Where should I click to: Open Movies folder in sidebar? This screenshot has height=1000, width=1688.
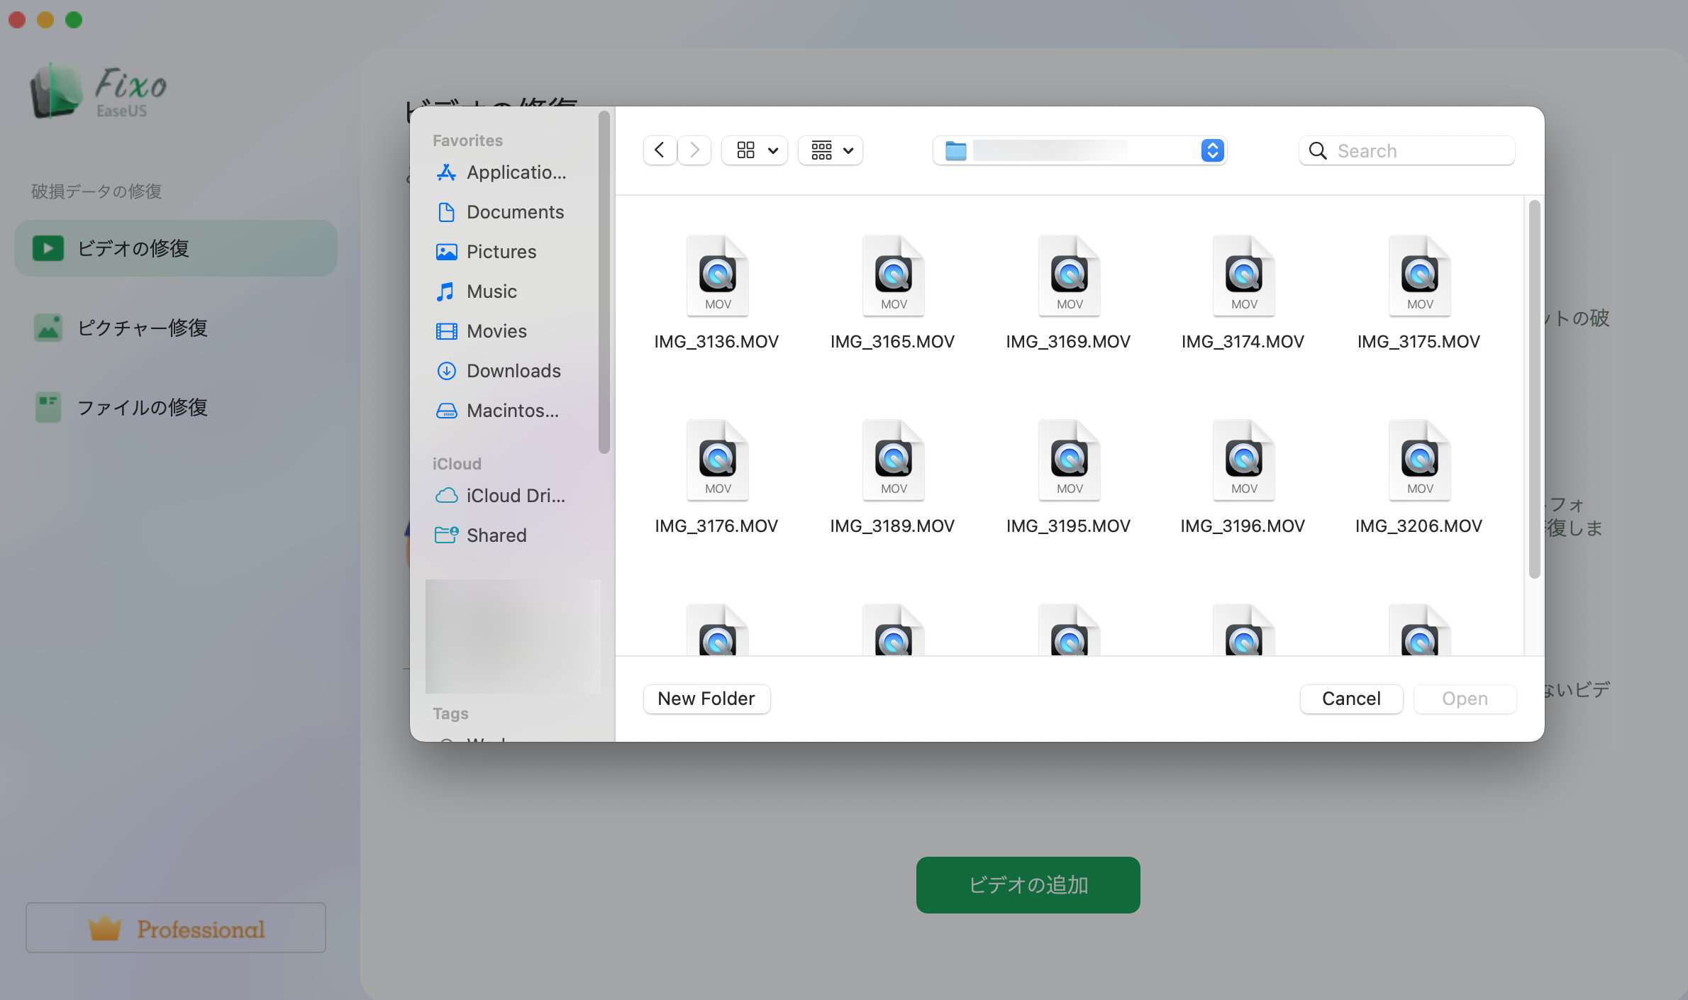tap(496, 331)
